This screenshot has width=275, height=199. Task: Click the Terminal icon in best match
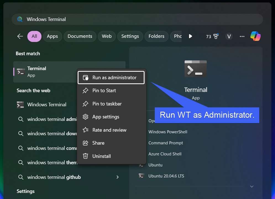point(21,72)
